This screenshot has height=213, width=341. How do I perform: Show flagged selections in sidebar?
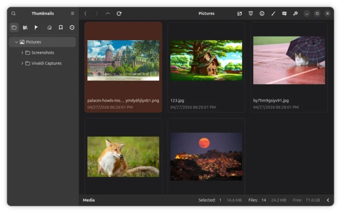36,27
